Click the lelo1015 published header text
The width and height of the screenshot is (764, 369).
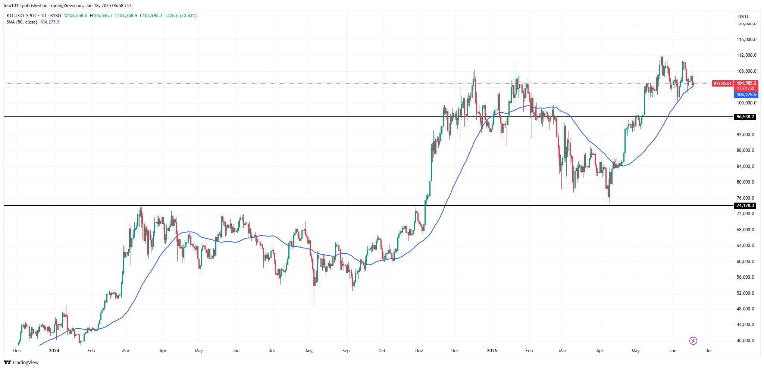point(68,6)
